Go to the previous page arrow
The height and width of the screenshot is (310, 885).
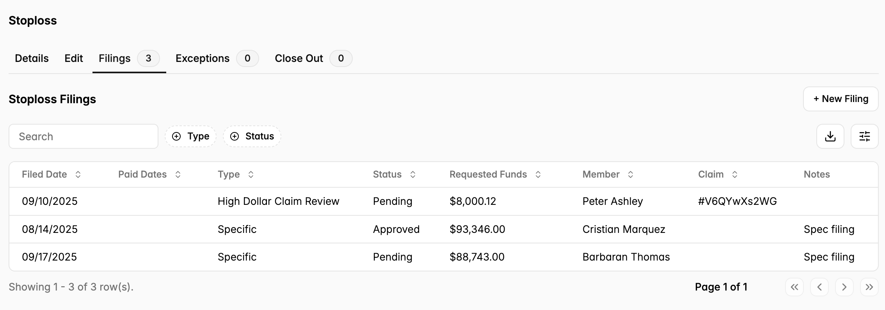click(x=819, y=287)
